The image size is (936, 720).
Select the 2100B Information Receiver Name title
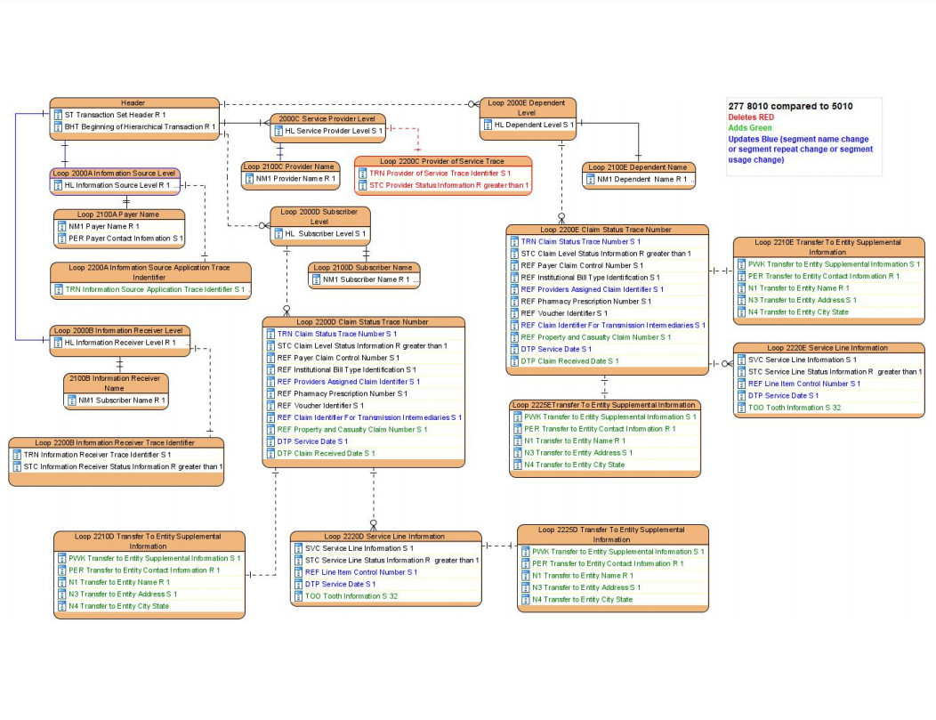click(x=115, y=383)
